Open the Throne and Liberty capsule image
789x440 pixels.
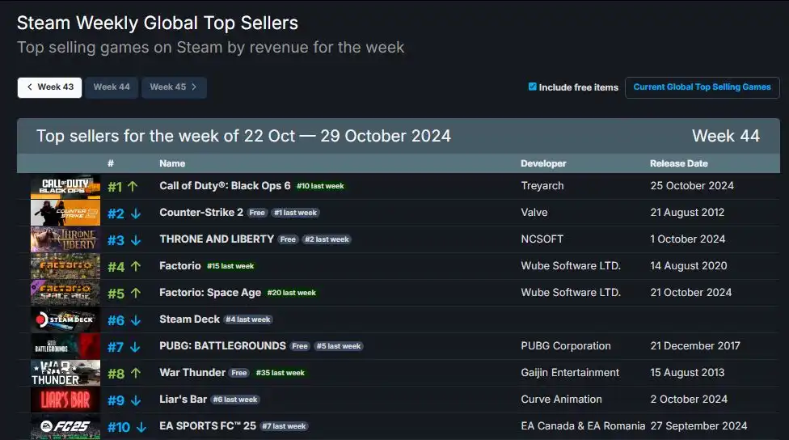65,239
